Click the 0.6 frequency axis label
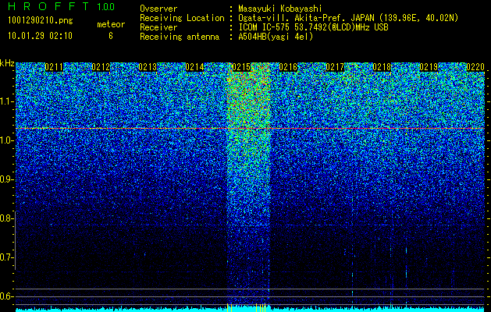 (6, 296)
